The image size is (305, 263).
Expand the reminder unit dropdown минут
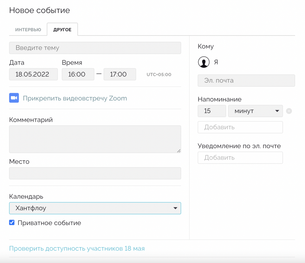(255, 111)
